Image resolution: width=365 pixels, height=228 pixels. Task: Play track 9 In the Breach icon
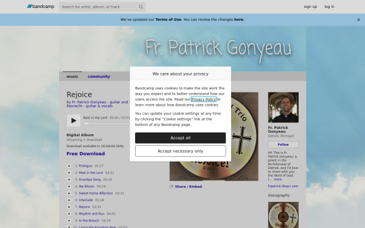tap(69, 221)
